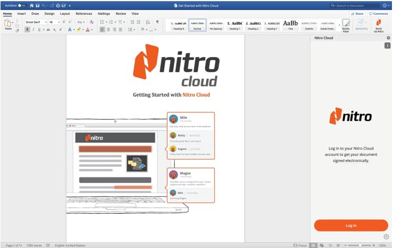This screenshot has width=393, height=248.
Task: Toggle Superscript formatting
Action: 61,30
